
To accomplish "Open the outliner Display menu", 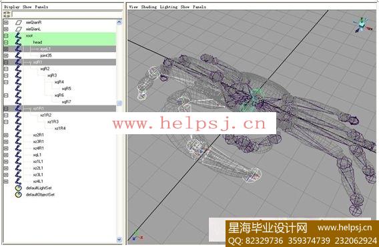I will coord(11,7).
